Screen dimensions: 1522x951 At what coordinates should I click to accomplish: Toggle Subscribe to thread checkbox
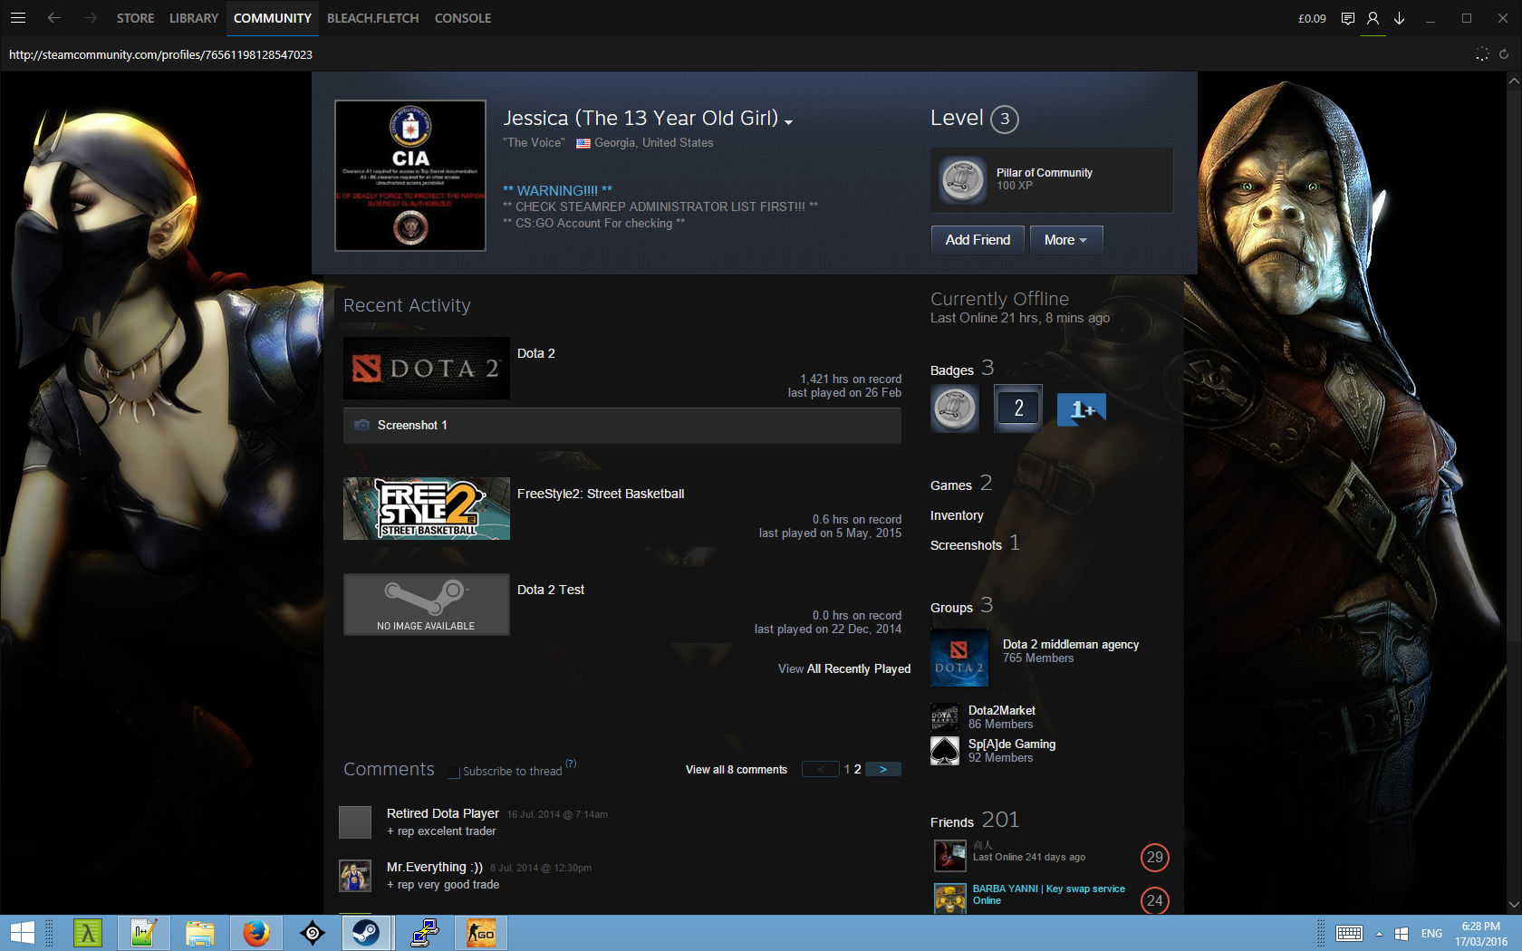point(455,772)
